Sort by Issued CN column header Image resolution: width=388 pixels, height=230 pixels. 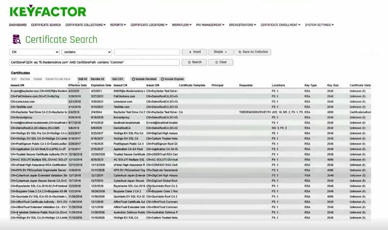pyautogui.click(x=120, y=85)
